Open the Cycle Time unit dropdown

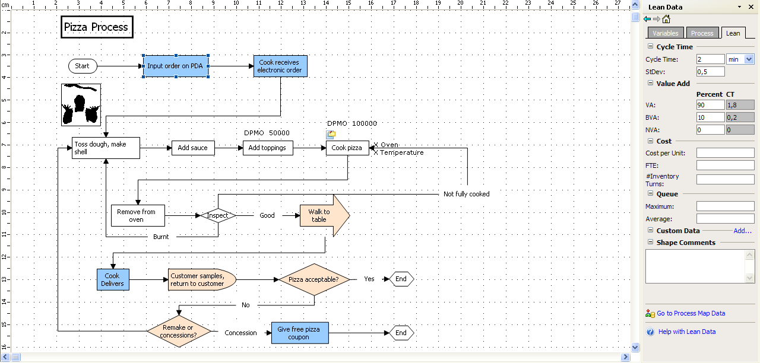click(749, 59)
